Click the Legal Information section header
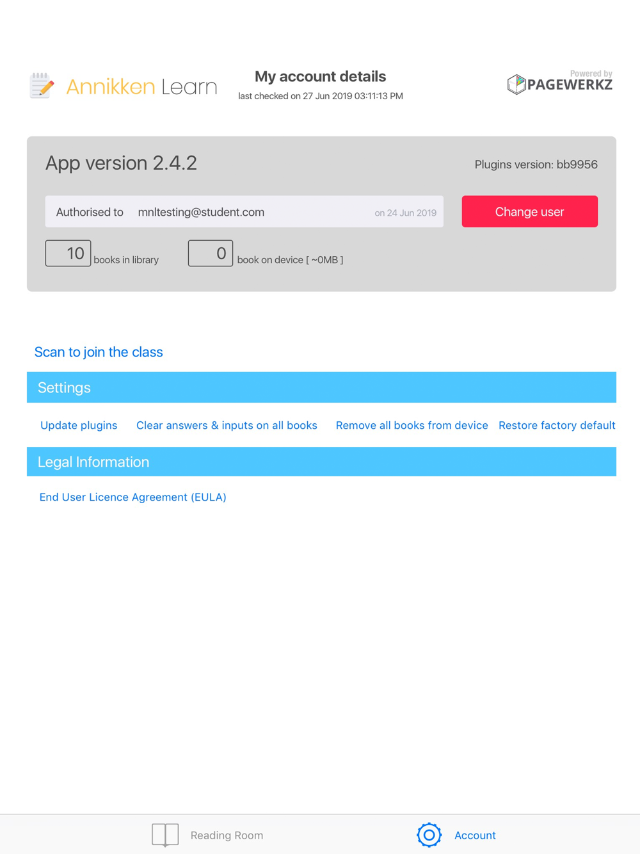 click(x=321, y=462)
